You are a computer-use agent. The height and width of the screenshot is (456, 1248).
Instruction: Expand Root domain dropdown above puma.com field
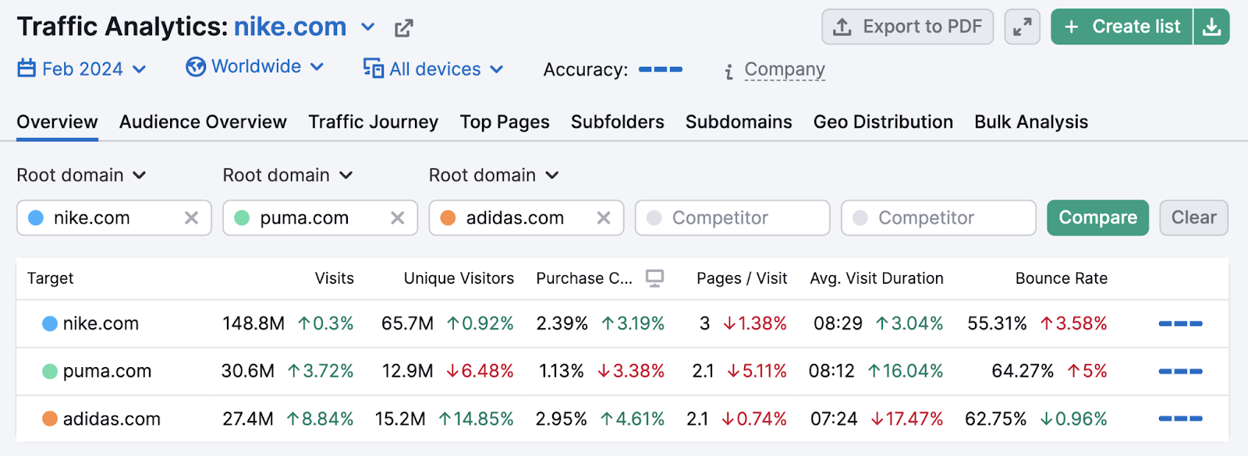(x=288, y=175)
